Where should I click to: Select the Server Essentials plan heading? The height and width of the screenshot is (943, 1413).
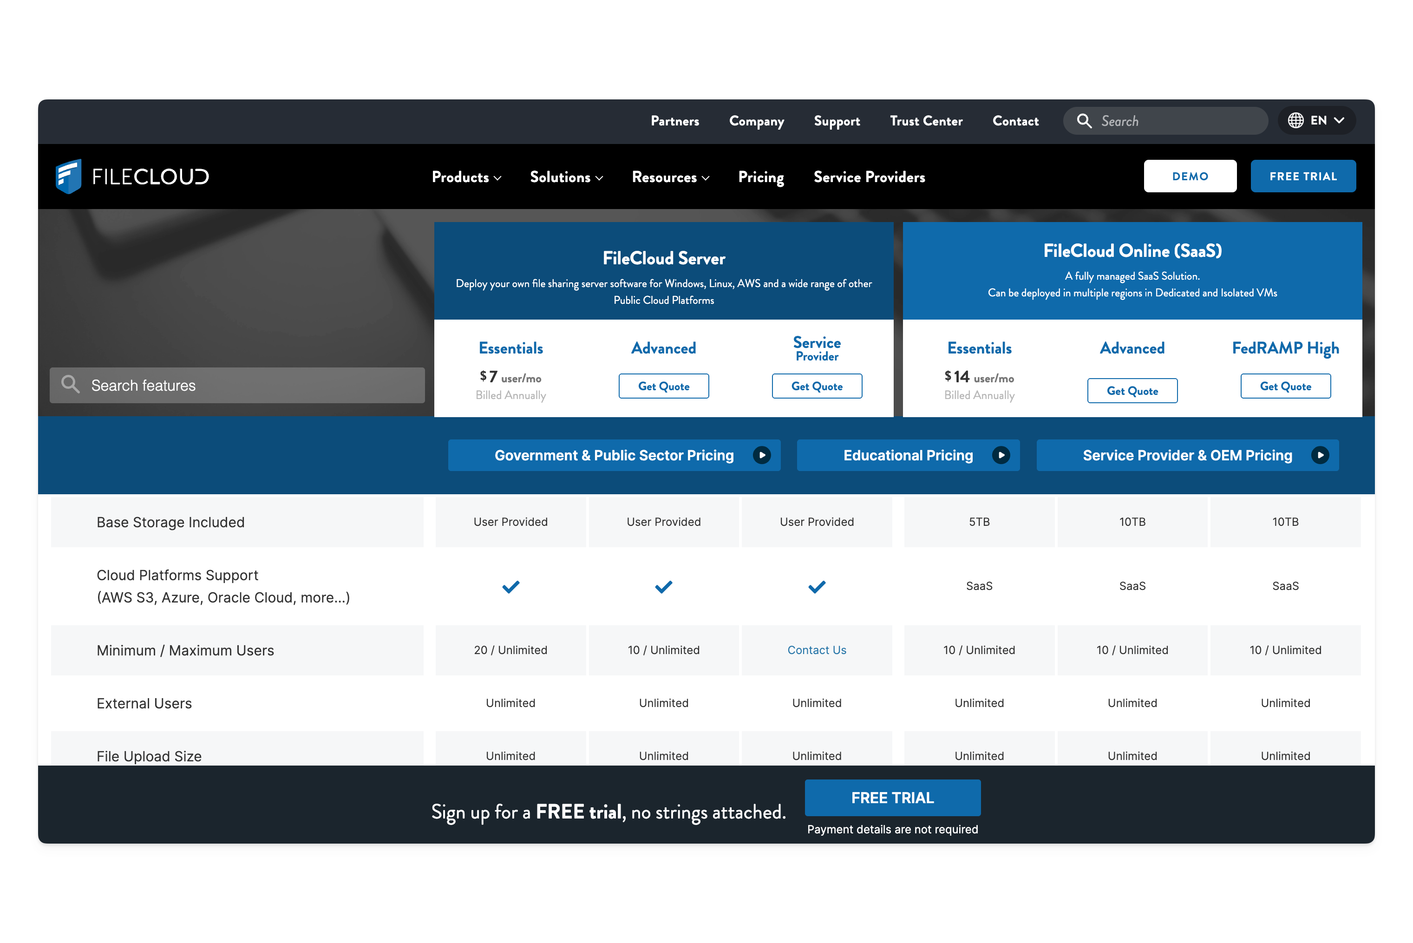[510, 348]
